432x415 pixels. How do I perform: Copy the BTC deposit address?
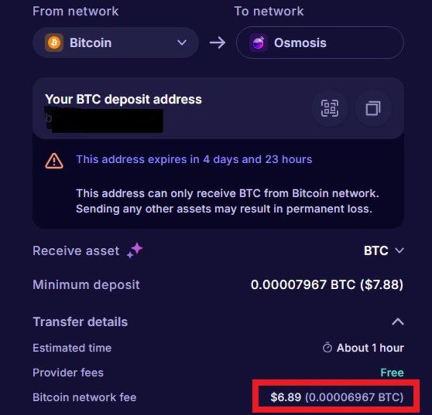[373, 108]
